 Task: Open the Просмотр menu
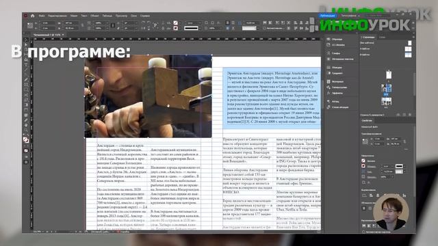(121, 16)
